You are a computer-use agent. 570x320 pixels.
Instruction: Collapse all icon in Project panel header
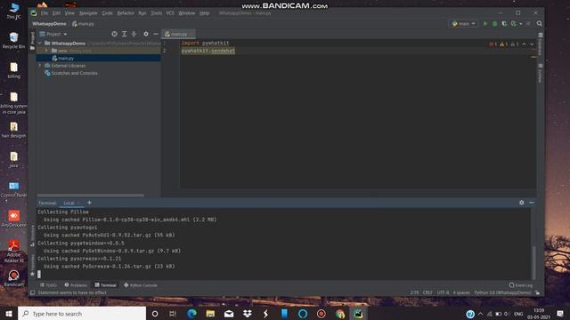pos(134,34)
